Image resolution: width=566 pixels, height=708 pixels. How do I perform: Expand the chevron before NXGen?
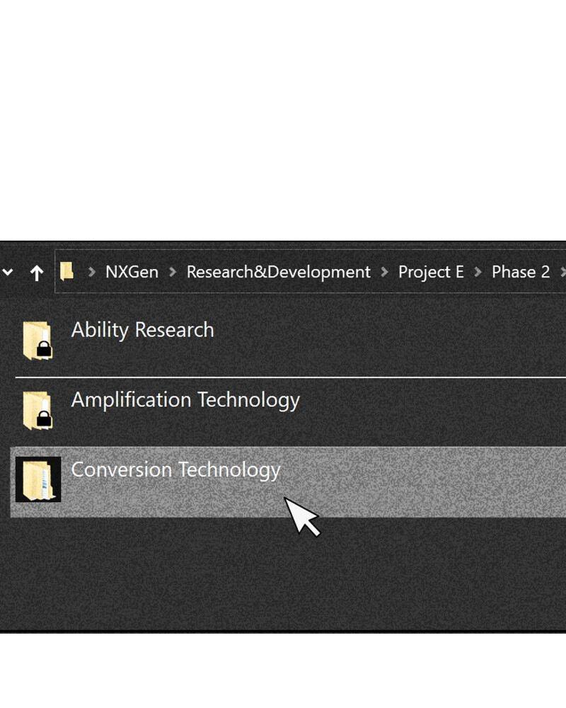(92, 273)
